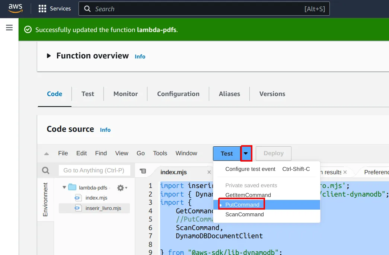Open the Environment side panel tab
This screenshot has width=389, height=255.
(45, 200)
